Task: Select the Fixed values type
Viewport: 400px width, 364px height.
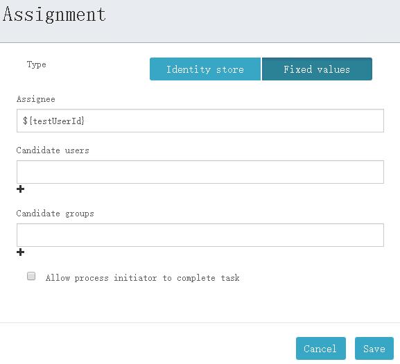Action: (317, 69)
